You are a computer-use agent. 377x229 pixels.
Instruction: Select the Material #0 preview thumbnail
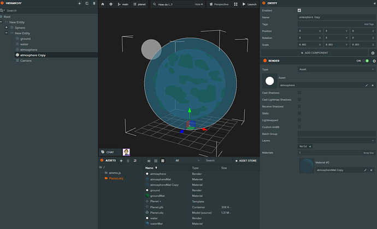pos(307,166)
